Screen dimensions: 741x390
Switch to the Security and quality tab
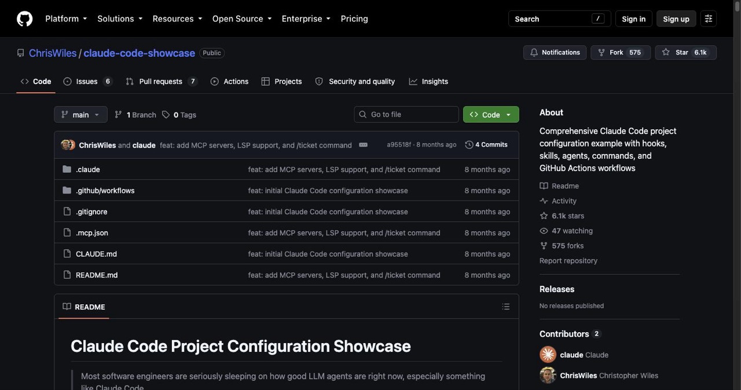click(x=355, y=81)
